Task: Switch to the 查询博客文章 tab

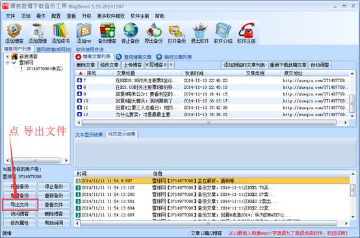Action: click(x=134, y=57)
